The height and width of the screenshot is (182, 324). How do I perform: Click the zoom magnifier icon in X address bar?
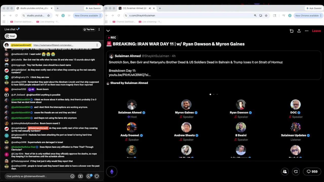coord(255,15)
